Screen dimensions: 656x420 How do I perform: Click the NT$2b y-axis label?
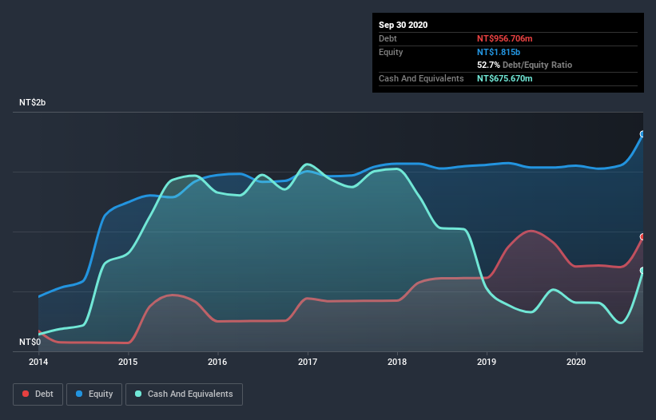(x=32, y=102)
